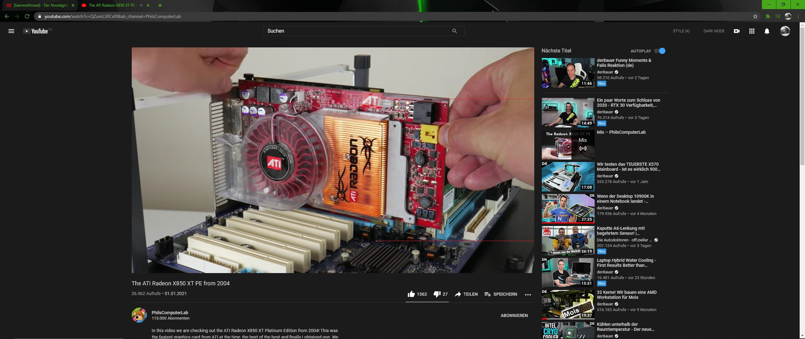Open the account avatar menu in YouTube header
Image resolution: width=805 pixels, height=339 pixels.
point(785,31)
